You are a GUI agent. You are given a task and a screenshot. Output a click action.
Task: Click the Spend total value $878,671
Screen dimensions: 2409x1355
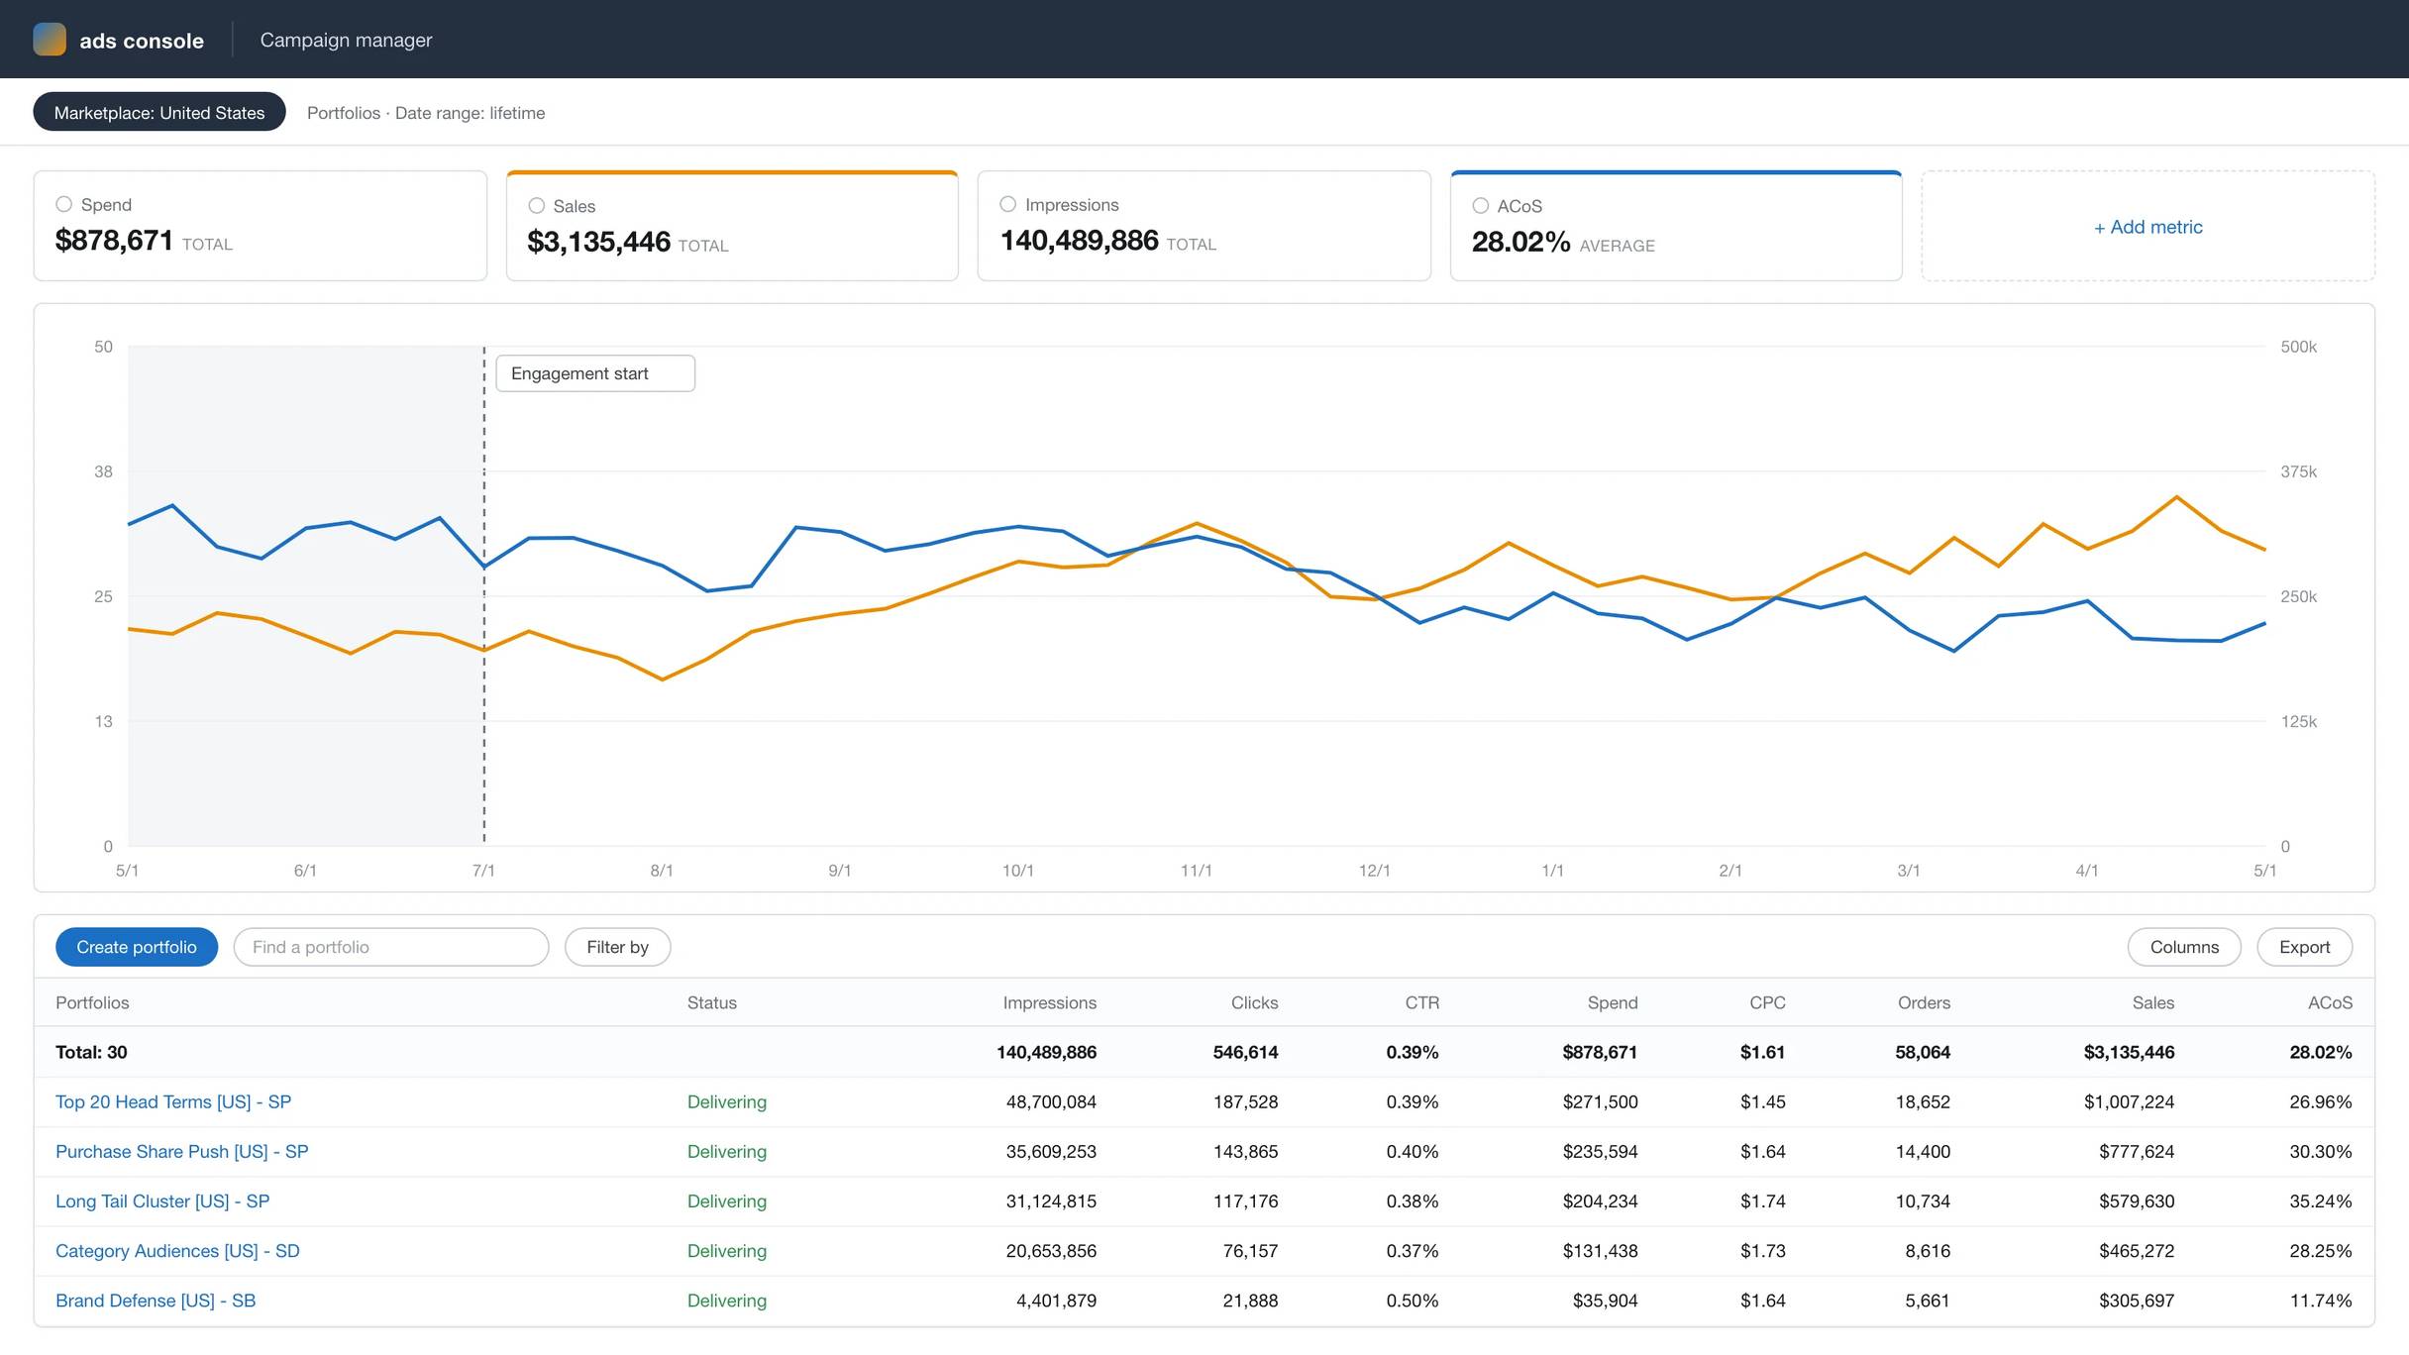click(114, 240)
